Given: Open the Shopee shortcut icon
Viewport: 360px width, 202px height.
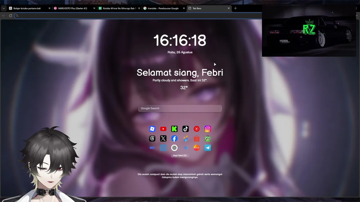Looking at the screenshot, I should (x=197, y=139).
